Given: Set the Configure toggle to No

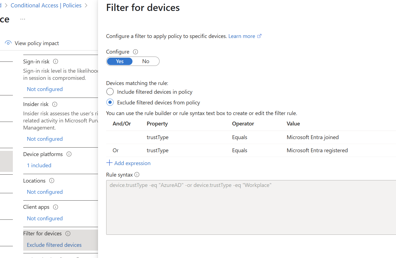Looking at the screenshot, I should [146, 61].
